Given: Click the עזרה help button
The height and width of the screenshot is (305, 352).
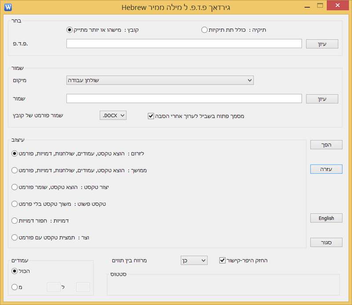Looking at the screenshot, I should [326, 169].
